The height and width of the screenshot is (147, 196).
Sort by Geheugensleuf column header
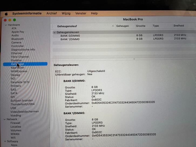67,26
